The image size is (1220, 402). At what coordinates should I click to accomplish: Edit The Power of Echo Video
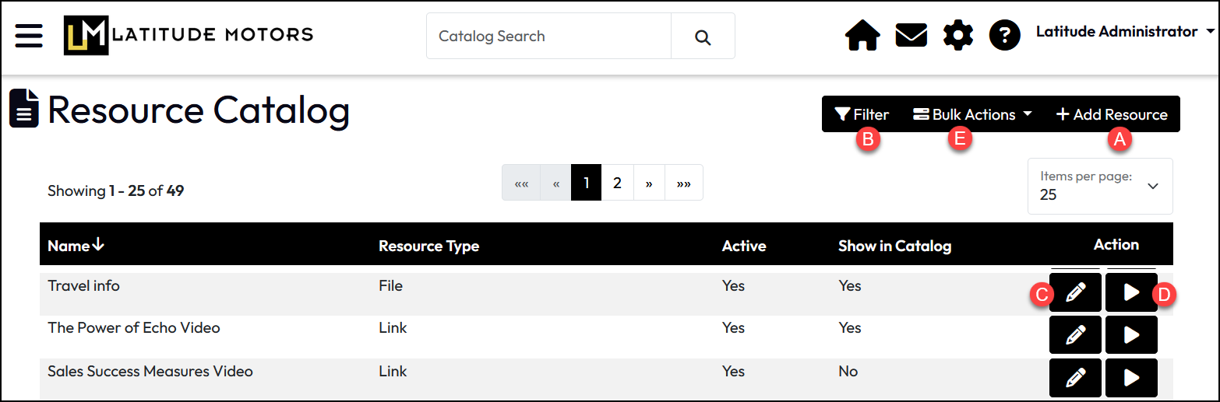(1075, 335)
